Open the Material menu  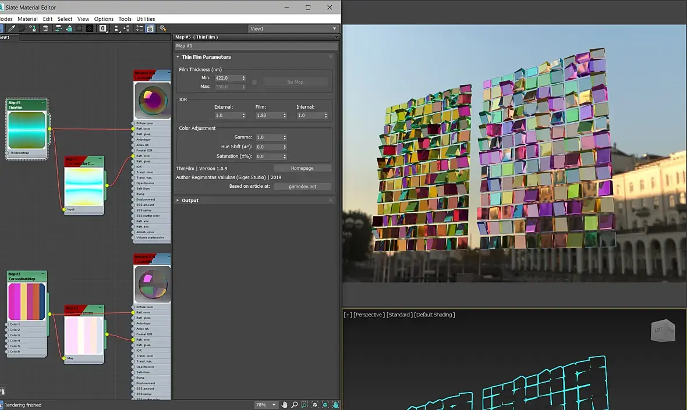point(27,19)
